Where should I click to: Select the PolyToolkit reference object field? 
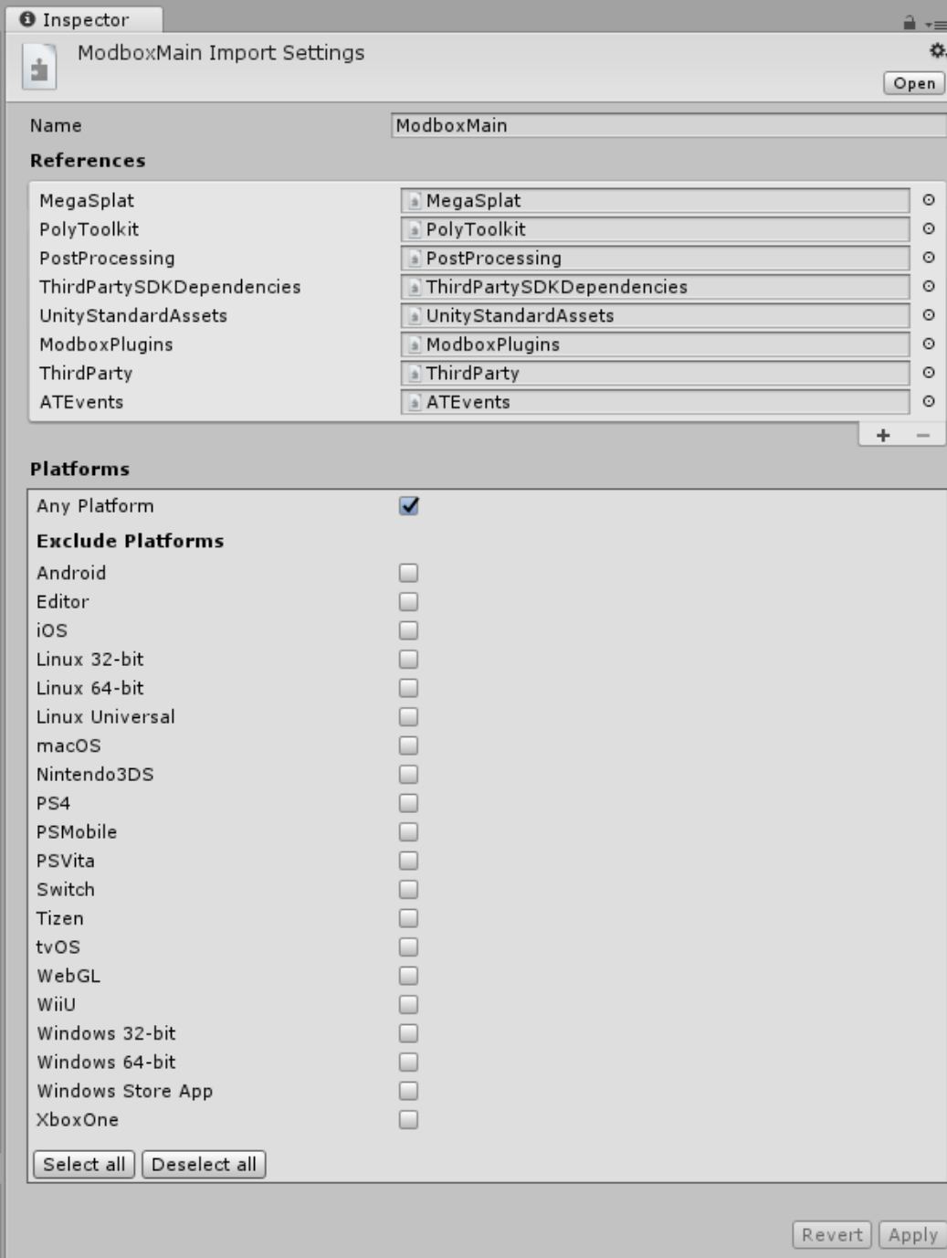click(x=655, y=229)
